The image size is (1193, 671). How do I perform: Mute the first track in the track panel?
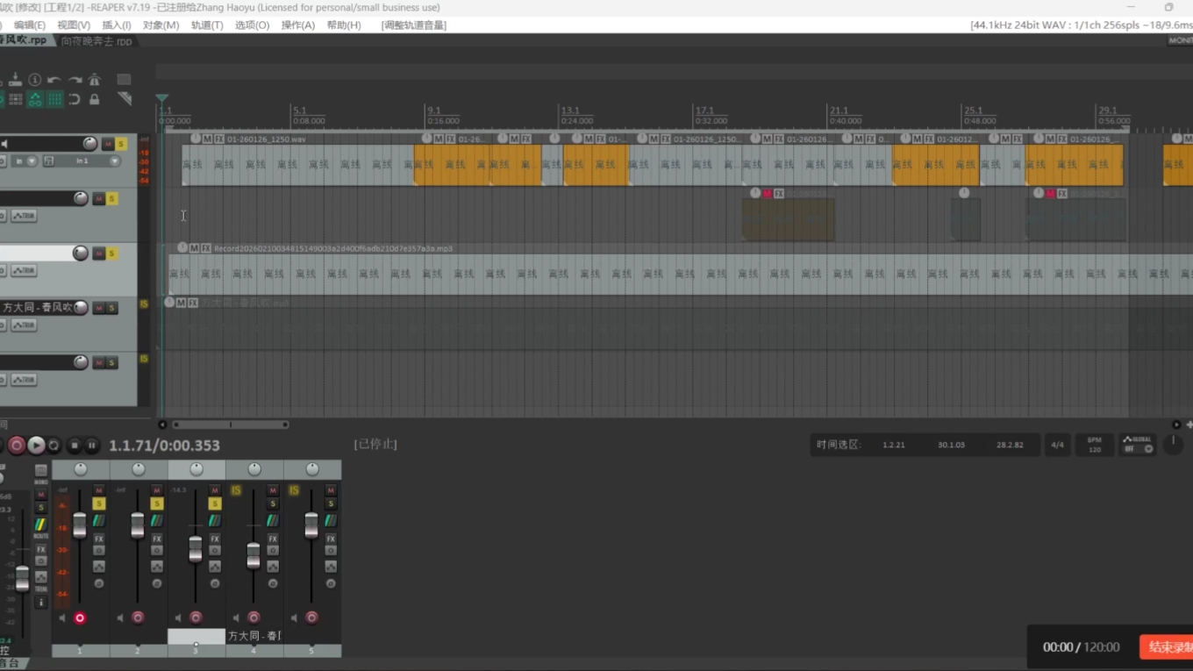(108, 144)
